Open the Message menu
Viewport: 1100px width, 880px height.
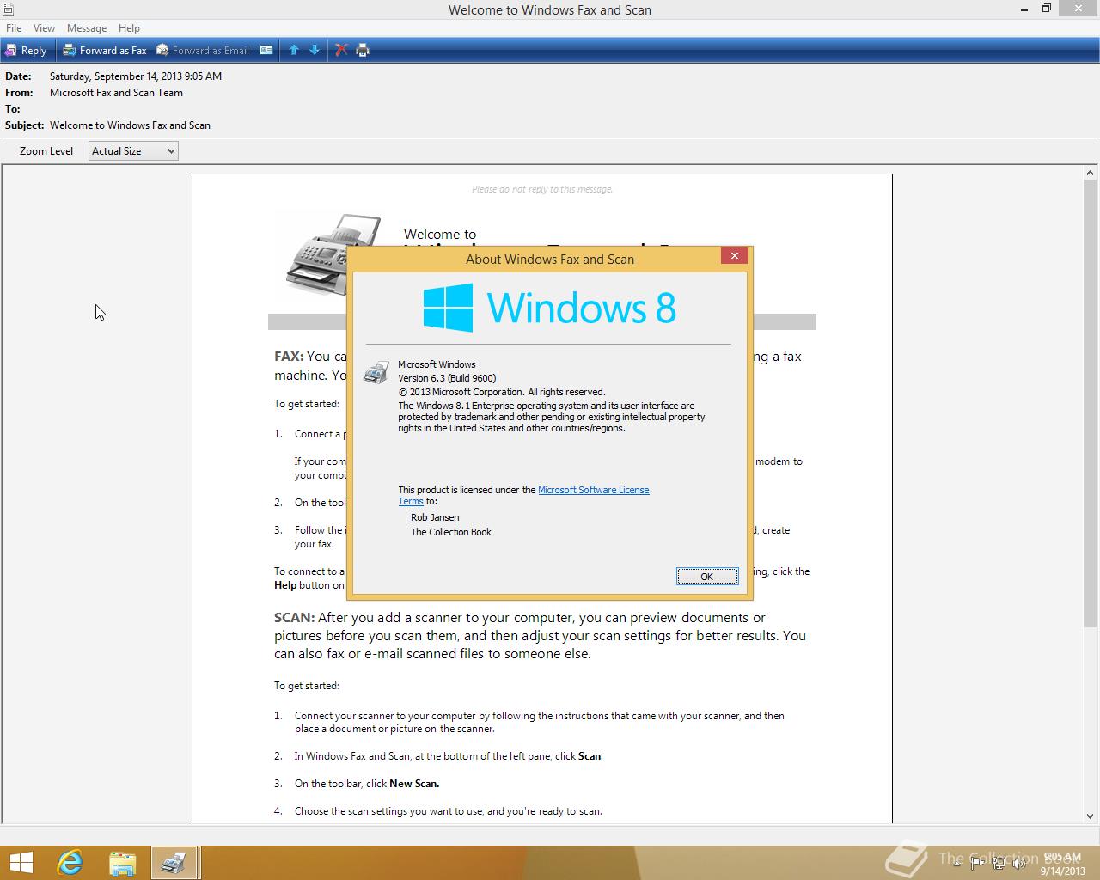[87, 28]
